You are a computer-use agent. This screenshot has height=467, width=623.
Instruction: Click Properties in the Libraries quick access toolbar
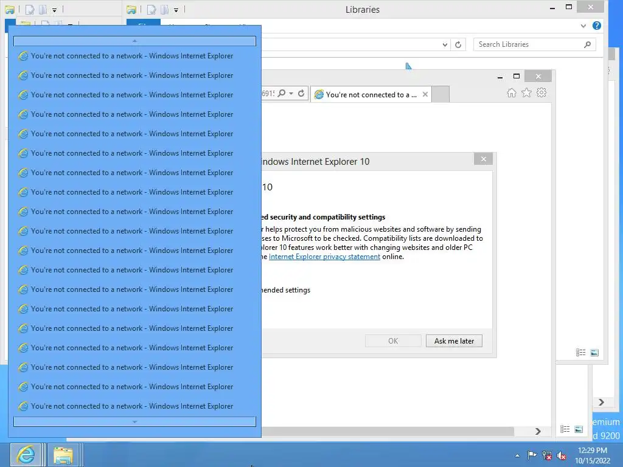point(151,9)
